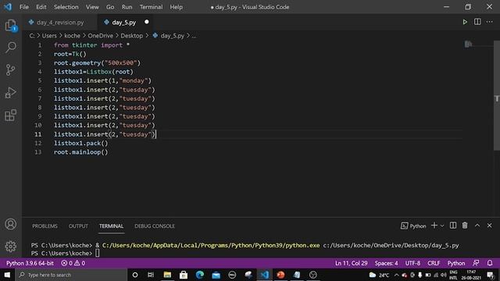The height and width of the screenshot is (281, 500).
Task: Open the launch profile dropdown arrow next to plus
Action: 442,226
